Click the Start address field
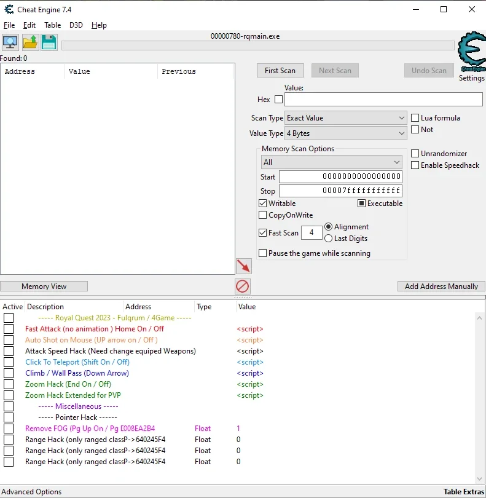The image size is (486, 498). pyautogui.click(x=340, y=176)
